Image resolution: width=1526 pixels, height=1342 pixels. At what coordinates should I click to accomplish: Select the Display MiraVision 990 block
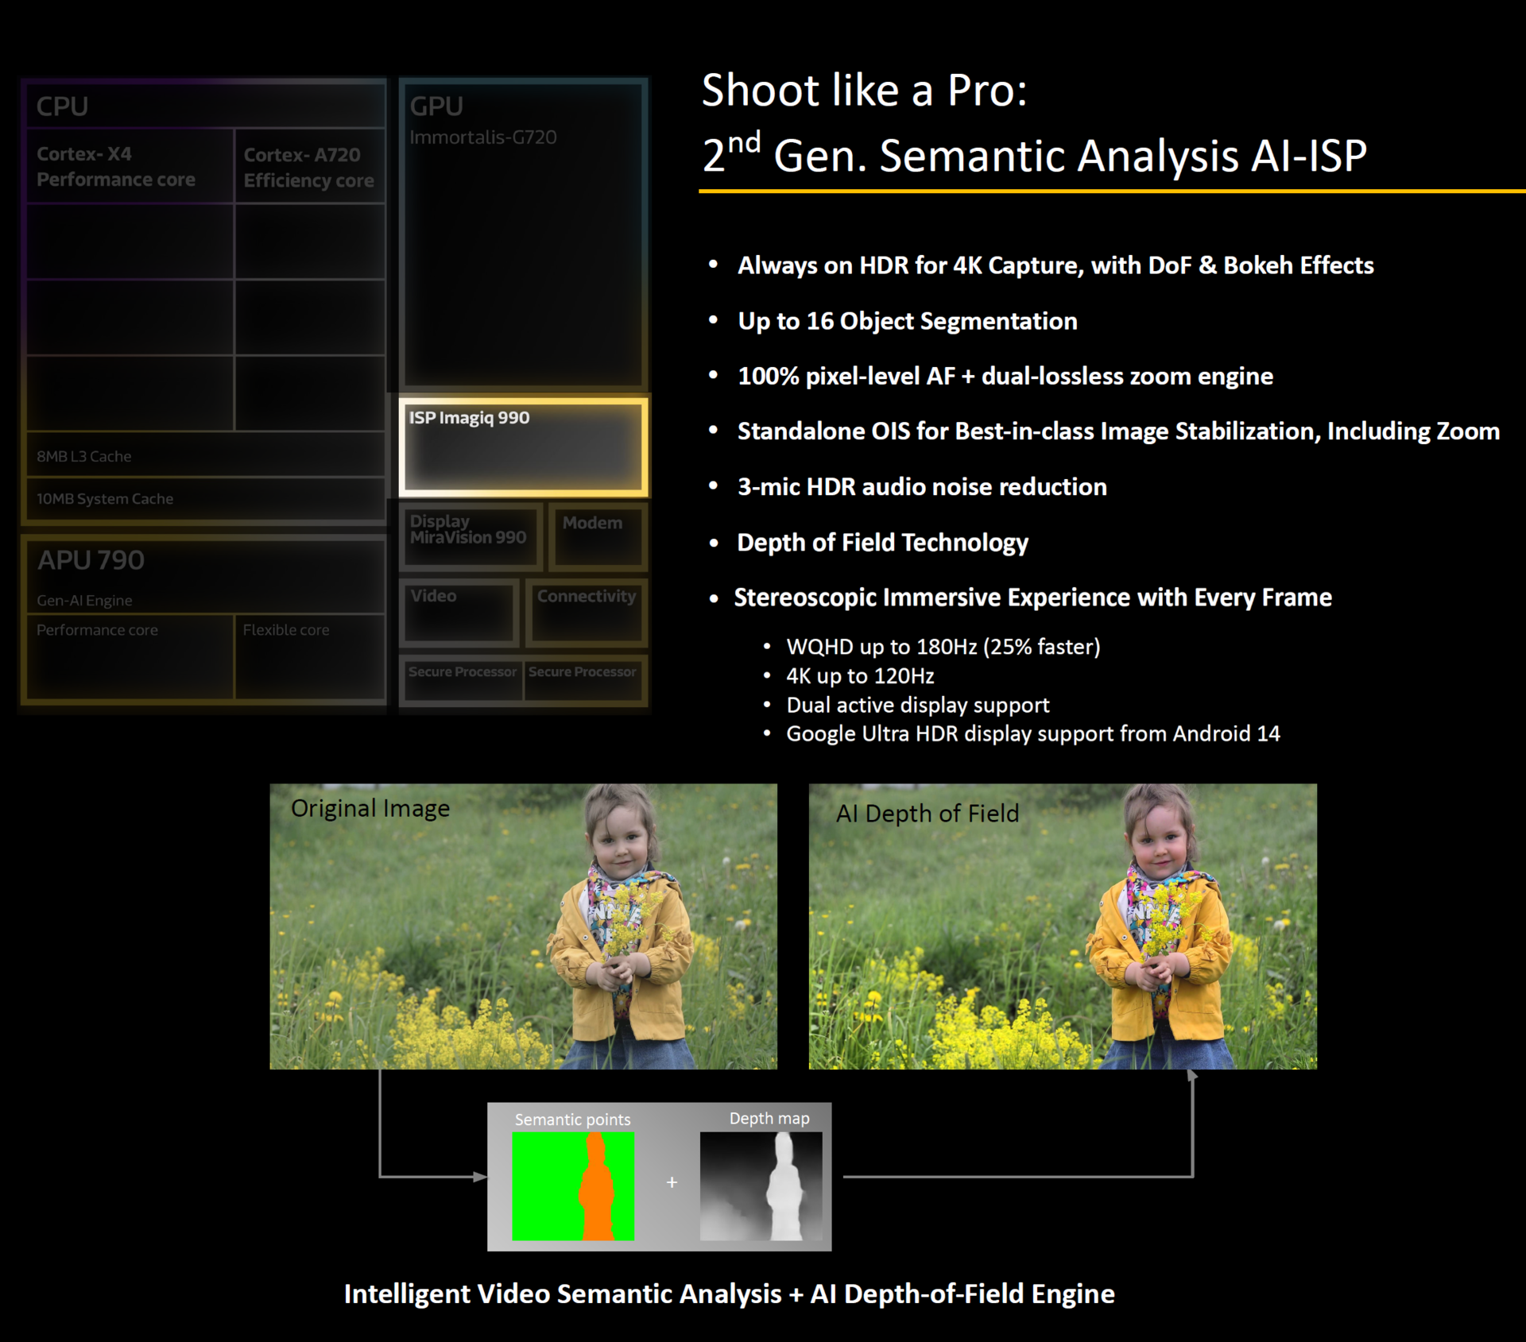point(471,536)
